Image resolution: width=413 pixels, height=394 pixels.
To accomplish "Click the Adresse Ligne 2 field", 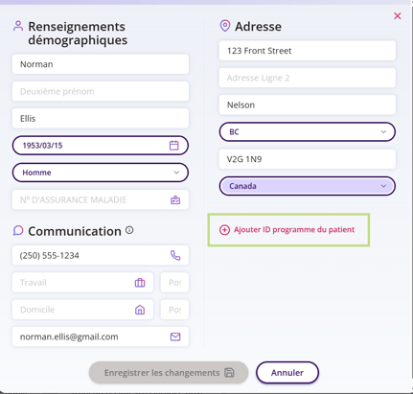I will click(x=308, y=78).
